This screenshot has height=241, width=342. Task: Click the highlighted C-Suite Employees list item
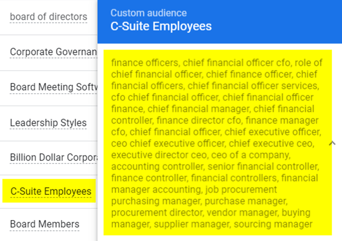[51, 191]
